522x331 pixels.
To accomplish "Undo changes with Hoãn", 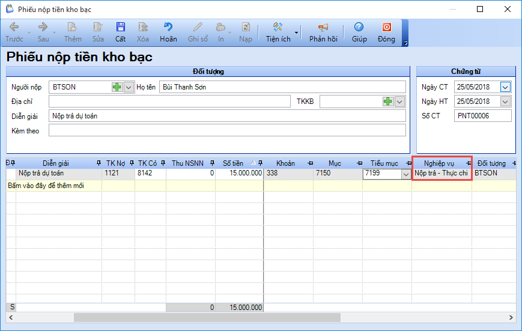I will 168,32.
